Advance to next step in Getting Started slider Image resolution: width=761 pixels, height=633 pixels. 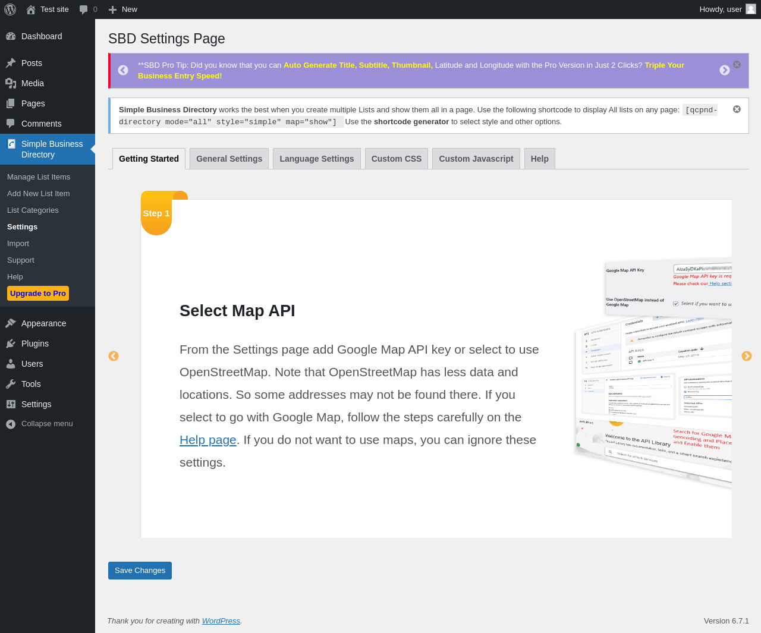pos(747,356)
